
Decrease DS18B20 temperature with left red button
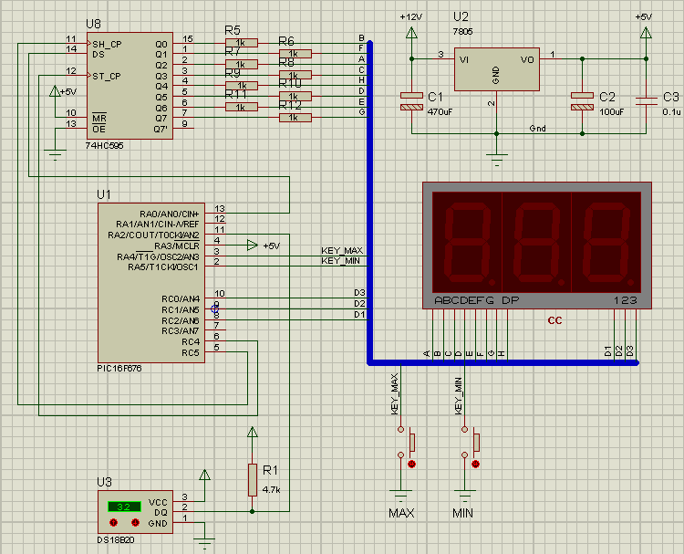pos(113,523)
